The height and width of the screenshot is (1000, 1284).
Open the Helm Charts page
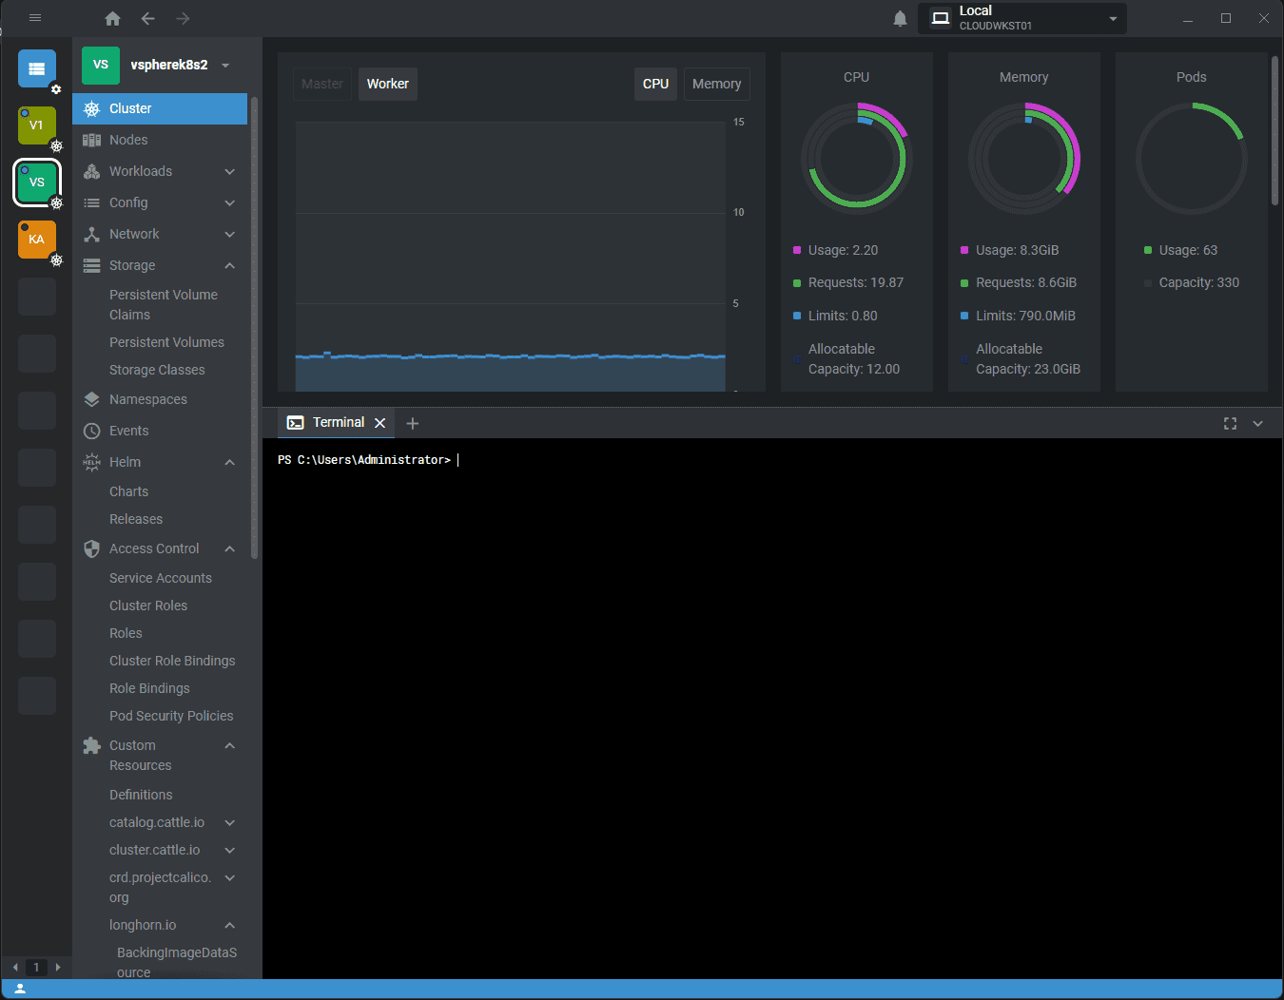pos(127,491)
